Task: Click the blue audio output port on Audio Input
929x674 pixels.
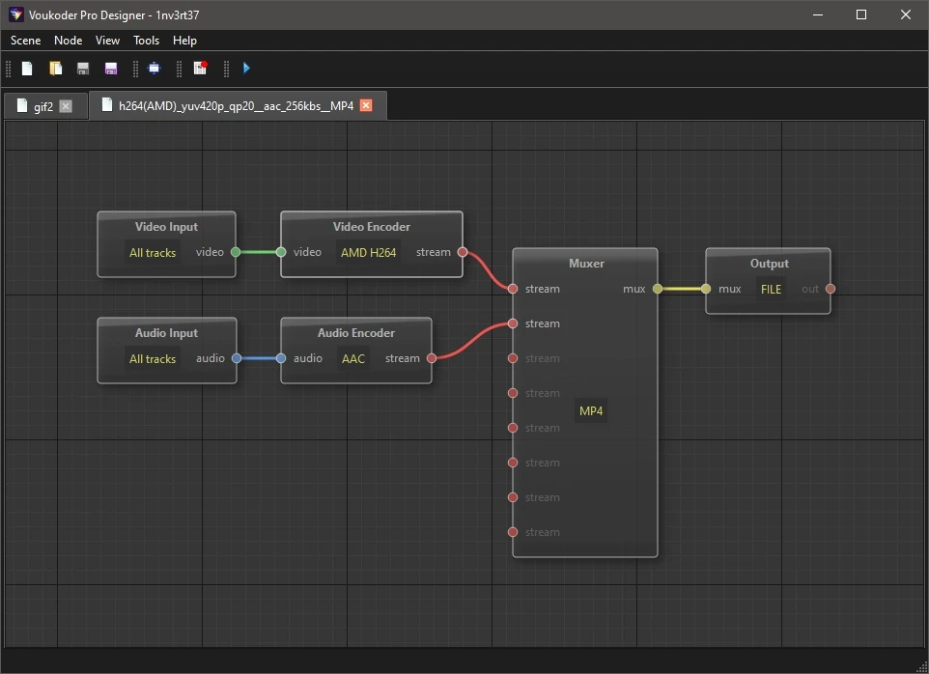Action: [237, 358]
